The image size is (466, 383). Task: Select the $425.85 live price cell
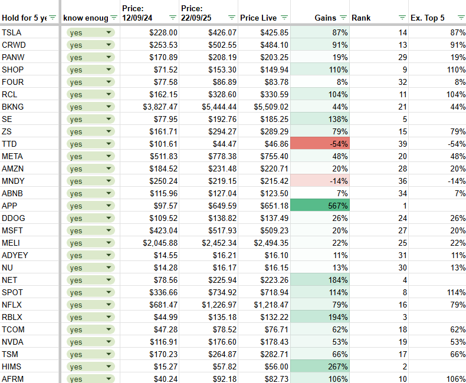[x=264, y=32]
